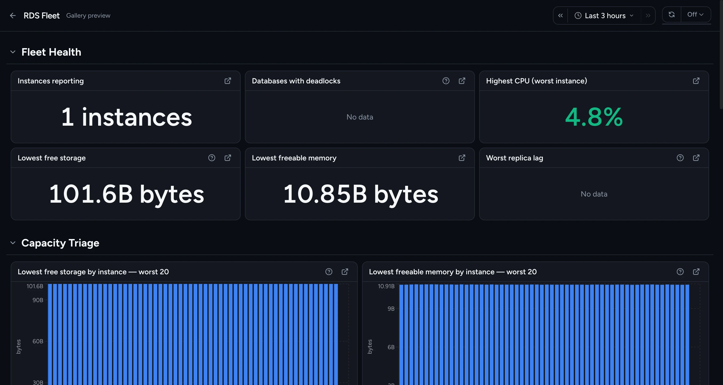The width and height of the screenshot is (723, 385).
Task: Click the 4.8% CPU value
Action: [594, 117]
